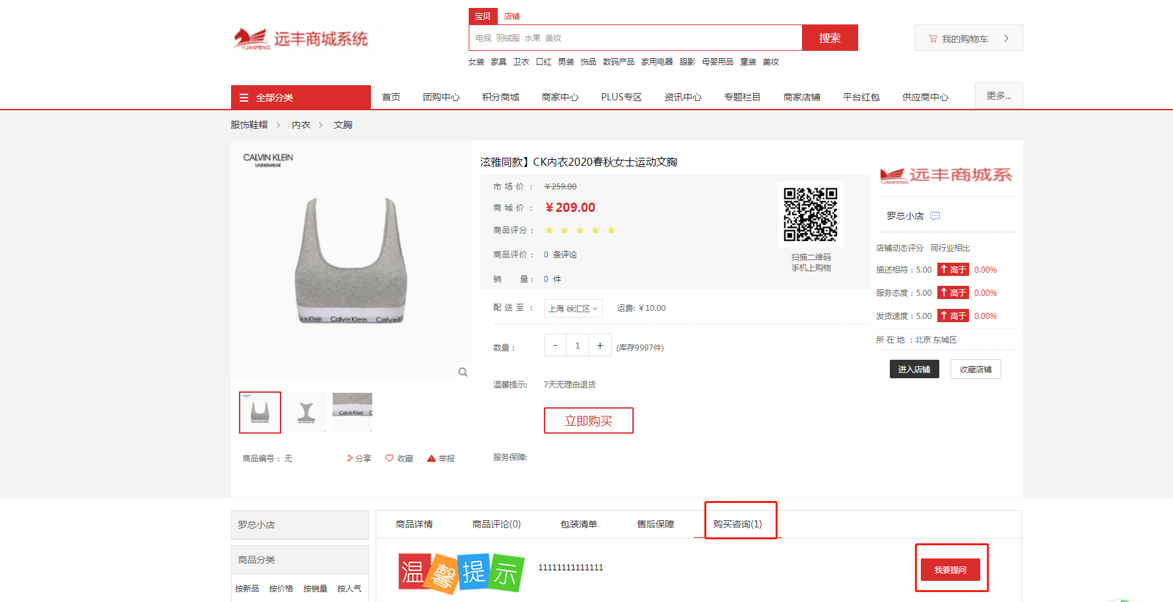
Task: Click the share icon 分享
Action: (x=350, y=458)
